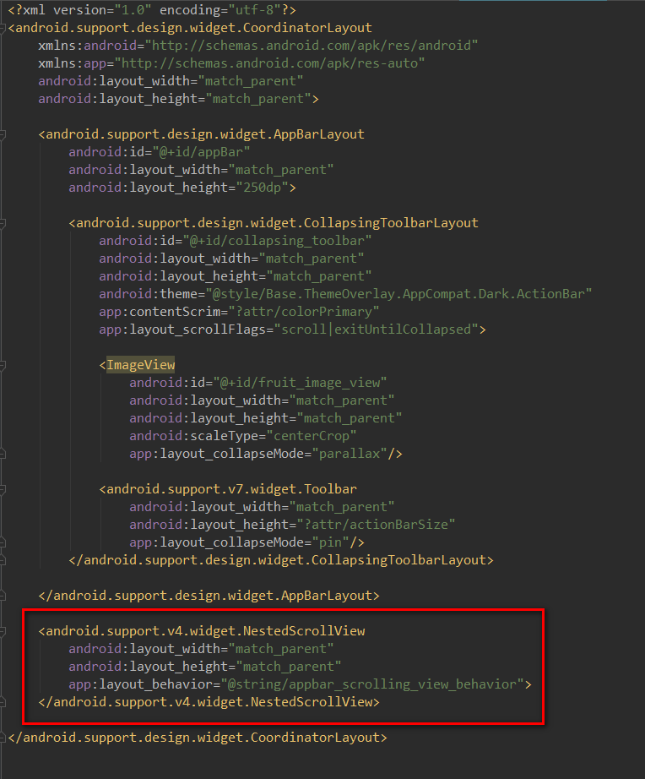Click the closing NestedScrollView tag text

pyautogui.click(x=209, y=702)
